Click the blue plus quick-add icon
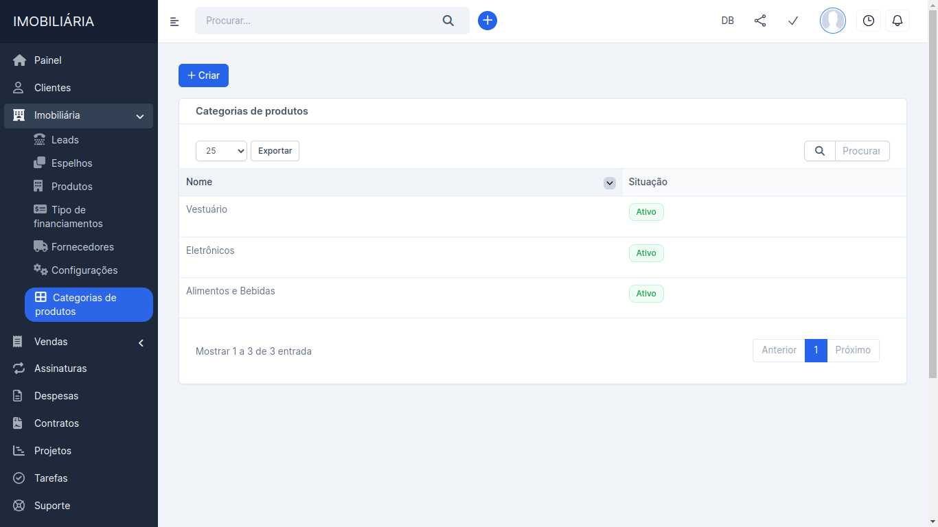 pos(488,21)
